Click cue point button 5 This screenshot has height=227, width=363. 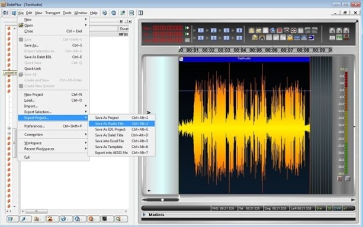(201, 38)
